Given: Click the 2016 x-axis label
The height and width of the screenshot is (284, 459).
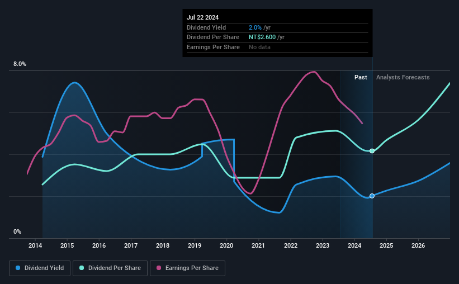Looking at the screenshot, I should point(99,245).
